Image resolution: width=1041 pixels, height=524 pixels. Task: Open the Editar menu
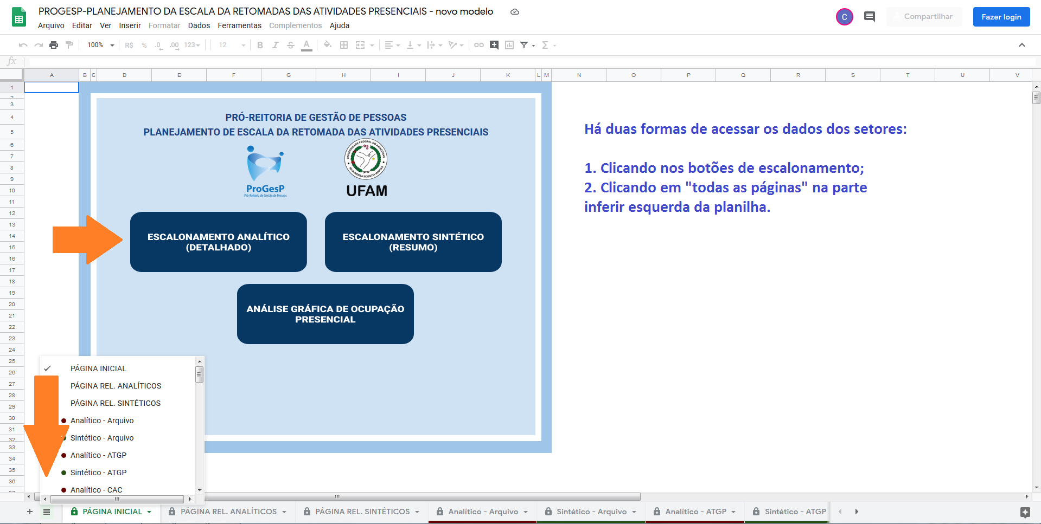pyautogui.click(x=82, y=25)
